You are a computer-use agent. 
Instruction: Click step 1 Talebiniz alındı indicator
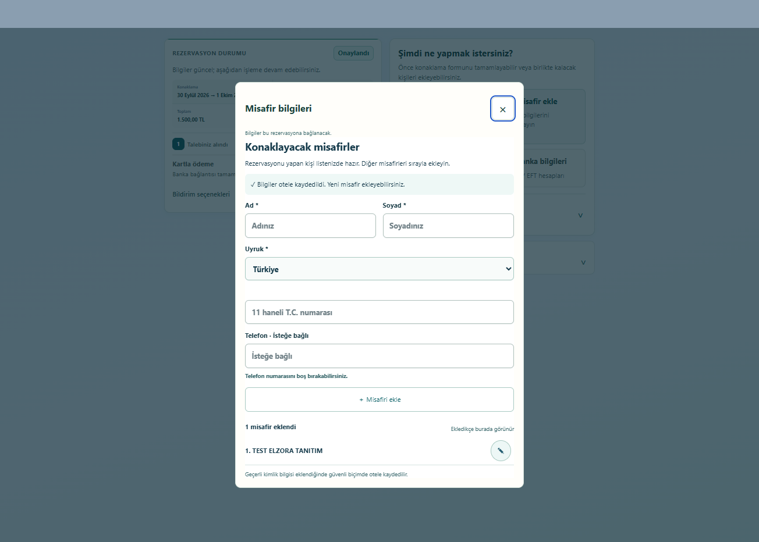200,144
